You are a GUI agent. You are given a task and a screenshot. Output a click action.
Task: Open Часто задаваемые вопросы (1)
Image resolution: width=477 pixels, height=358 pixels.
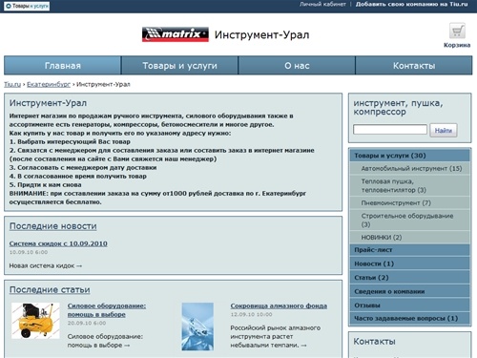409,318
